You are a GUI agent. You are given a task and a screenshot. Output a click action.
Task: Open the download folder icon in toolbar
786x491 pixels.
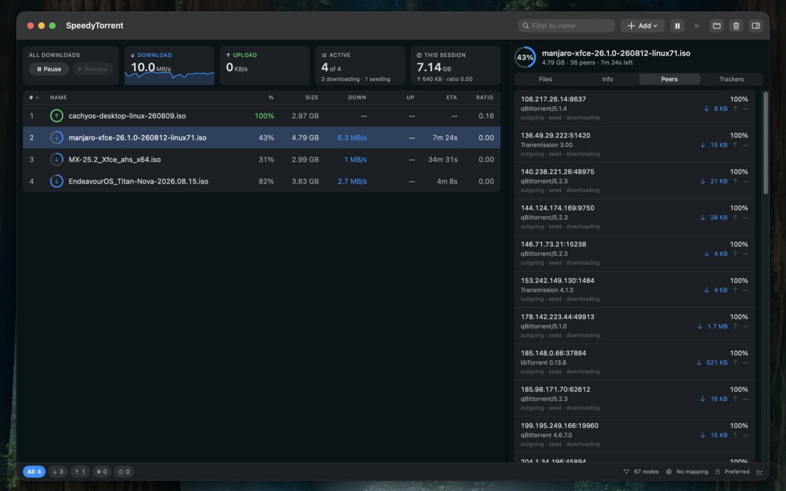717,26
